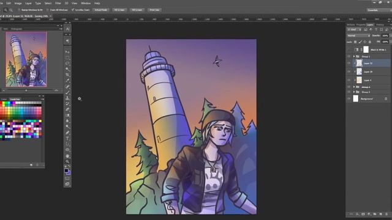
Task: Select the Crop tool
Action: (67, 75)
